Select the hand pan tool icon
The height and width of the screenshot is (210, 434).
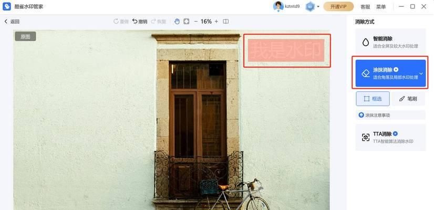point(177,22)
